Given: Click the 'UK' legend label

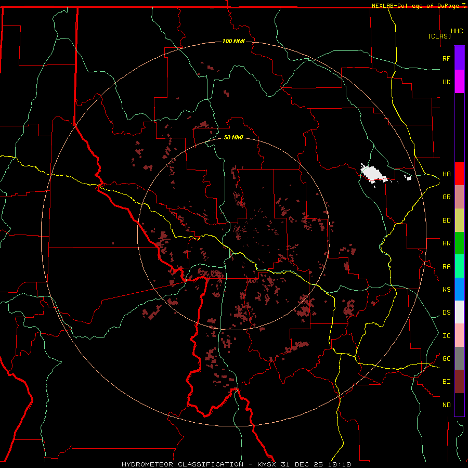Looking at the screenshot, I should [446, 82].
